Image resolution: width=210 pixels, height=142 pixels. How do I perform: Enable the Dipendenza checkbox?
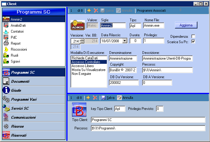[193, 36]
